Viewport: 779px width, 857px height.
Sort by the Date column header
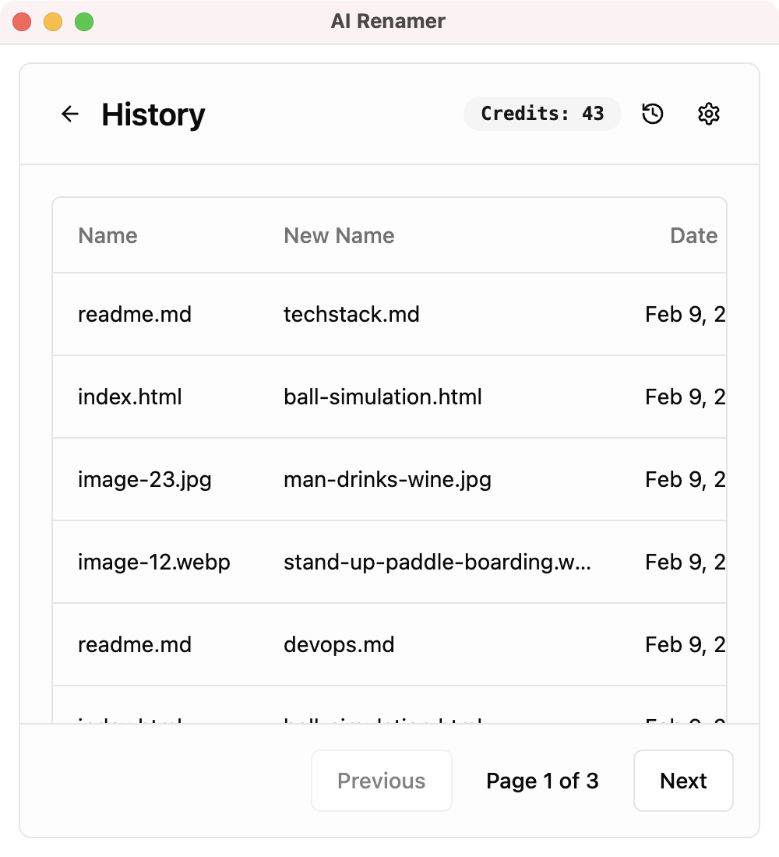click(x=693, y=235)
